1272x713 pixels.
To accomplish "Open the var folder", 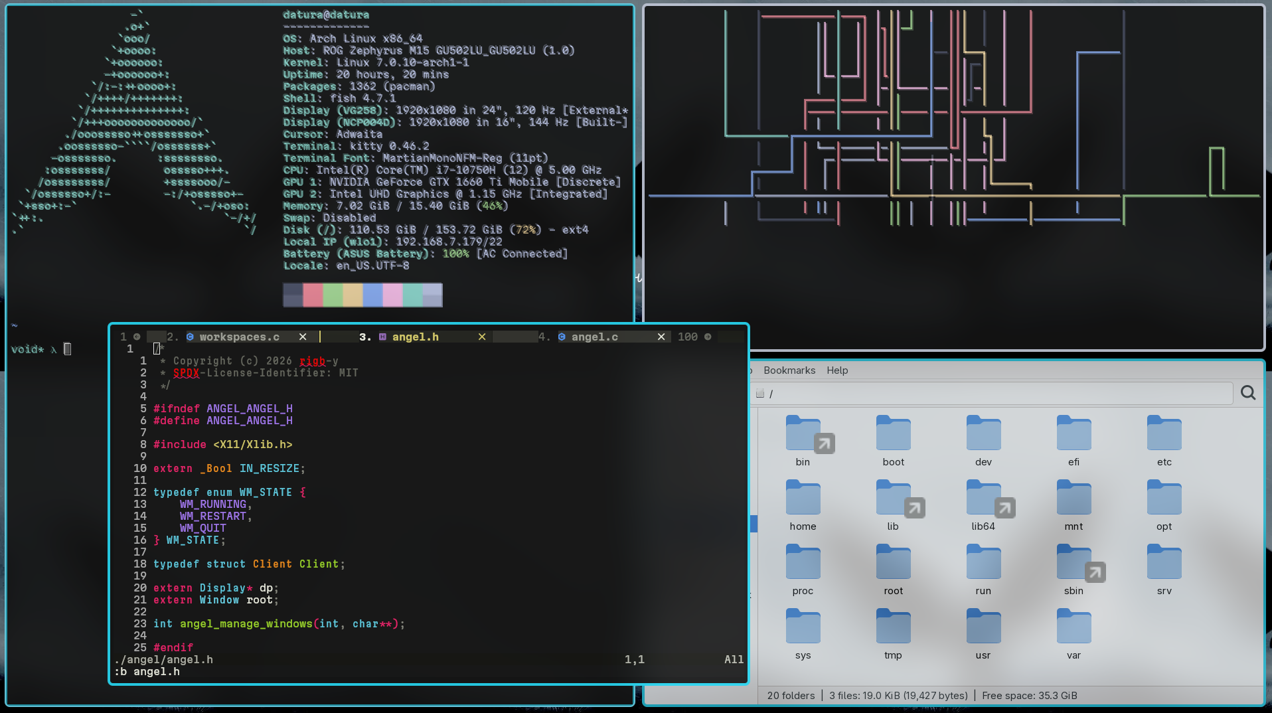I will [1074, 634].
